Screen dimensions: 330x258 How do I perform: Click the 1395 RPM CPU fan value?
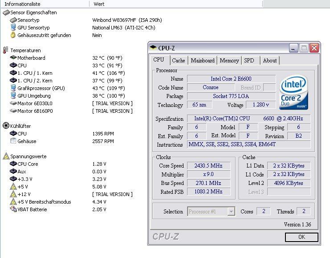(103, 134)
